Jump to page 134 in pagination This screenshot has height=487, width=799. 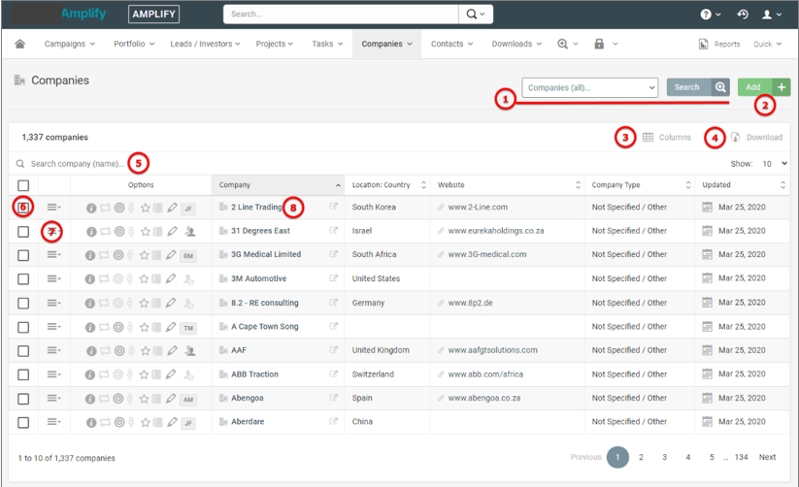pyautogui.click(x=742, y=457)
